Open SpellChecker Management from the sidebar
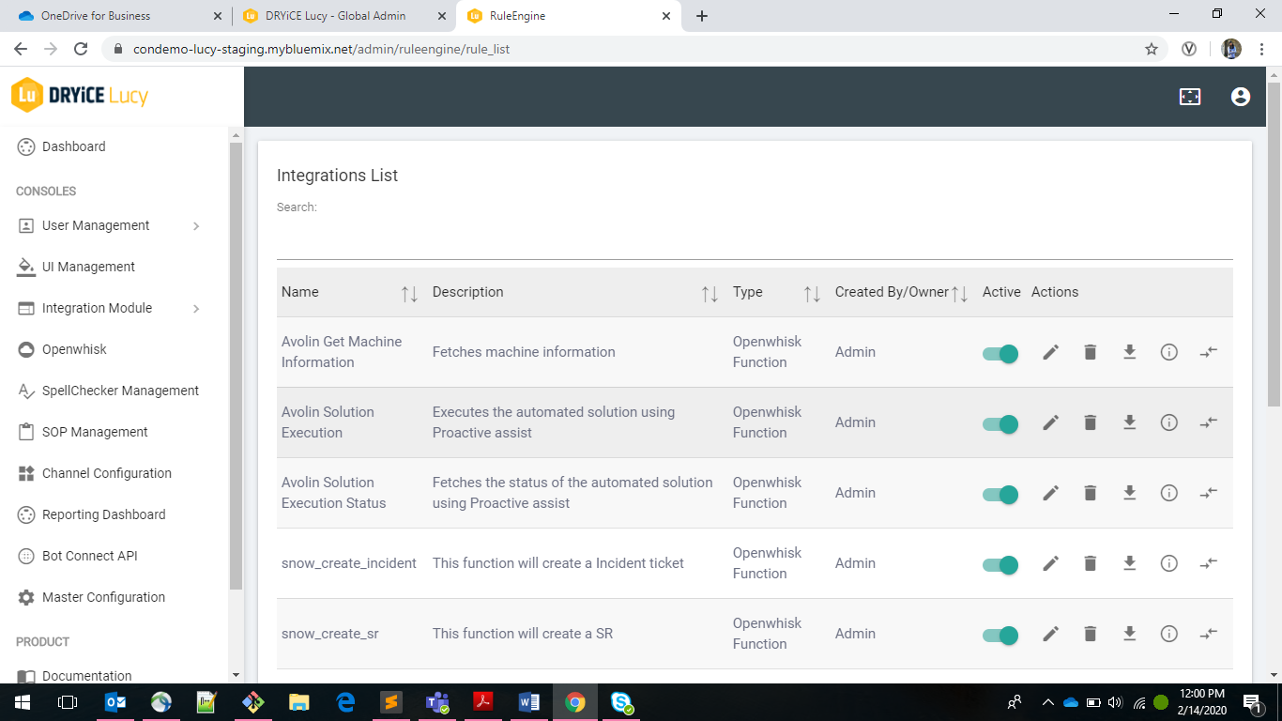Screen dimensions: 1282x721 pos(120,391)
